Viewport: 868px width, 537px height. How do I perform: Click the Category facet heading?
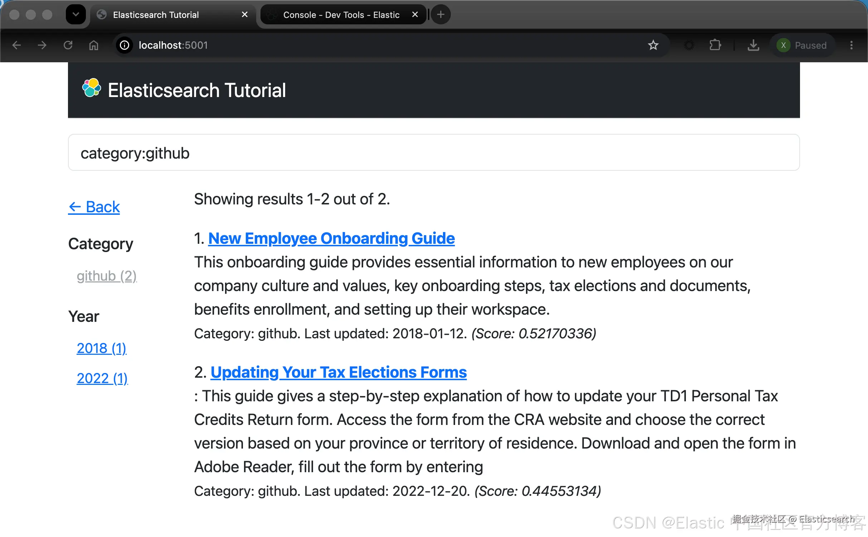pos(101,244)
